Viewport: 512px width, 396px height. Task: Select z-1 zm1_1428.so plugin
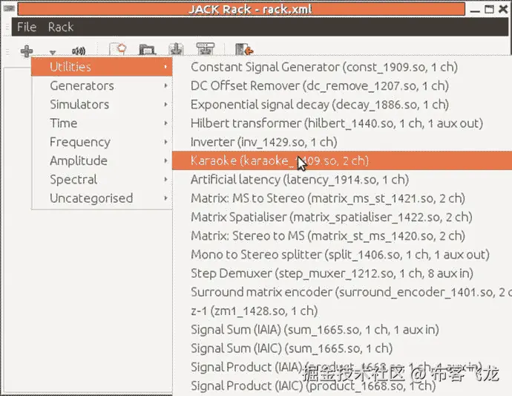[x=342, y=311]
